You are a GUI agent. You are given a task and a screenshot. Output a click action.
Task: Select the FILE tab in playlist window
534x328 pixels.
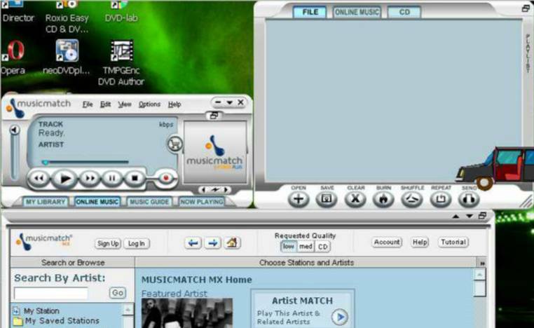310,12
